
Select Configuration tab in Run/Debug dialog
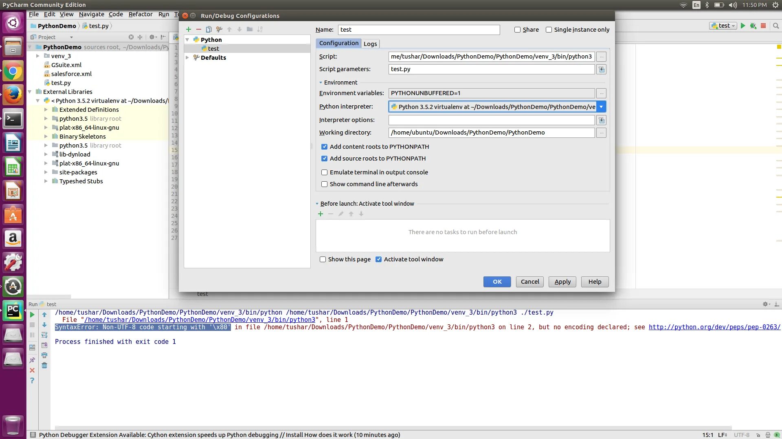339,43
